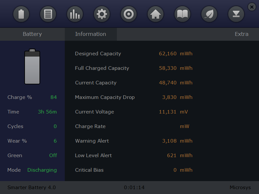Click Current Capacity value 48,740
The width and height of the screenshot is (259, 194).
pyautogui.click(x=168, y=83)
